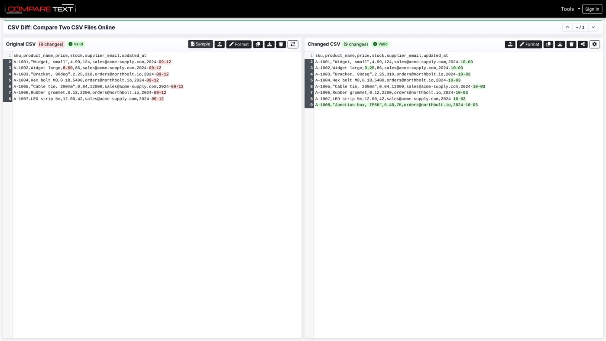Click the Valid status on Original CSV

click(x=76, y=44)
